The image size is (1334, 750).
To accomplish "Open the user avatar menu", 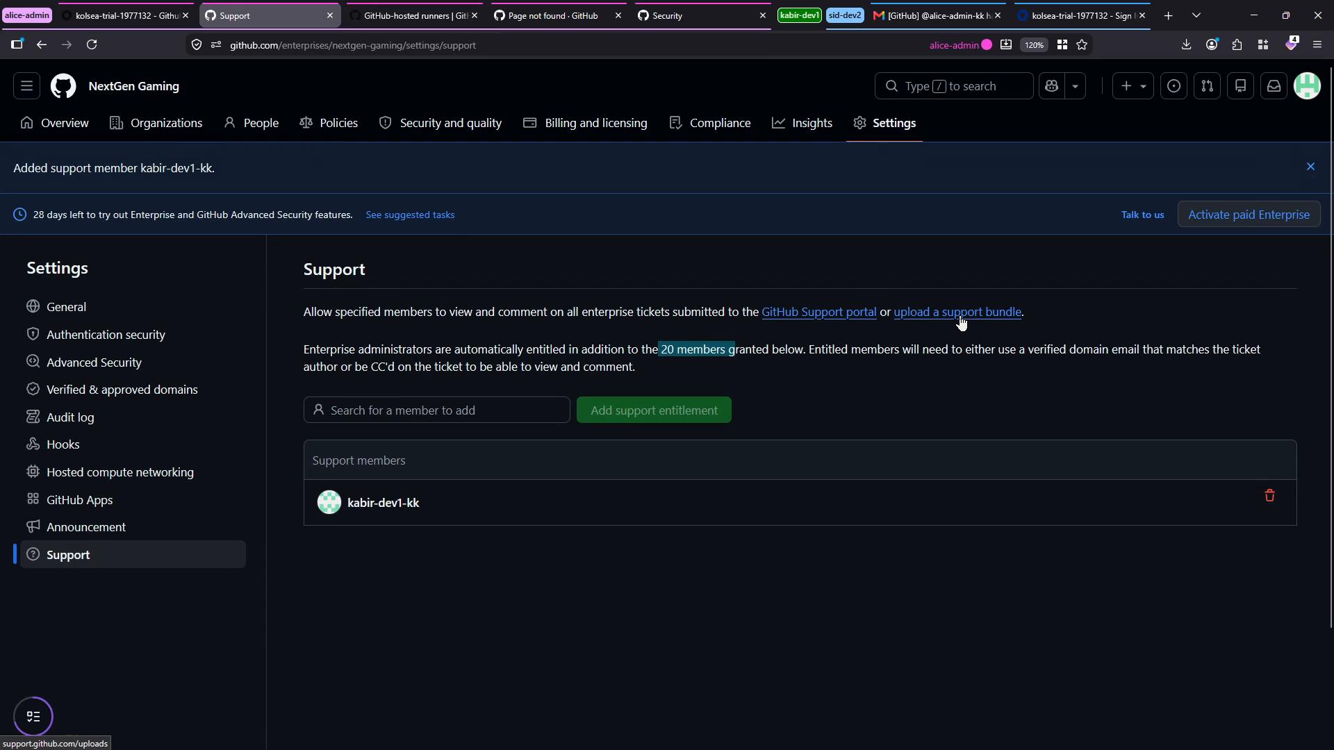I will (1307, 86).
